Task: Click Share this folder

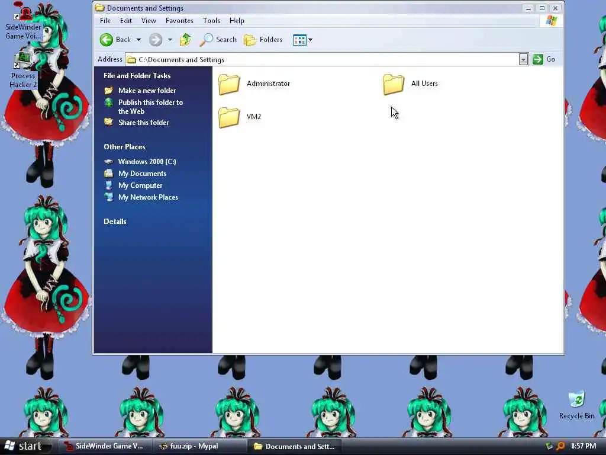Action: point(143,123)
